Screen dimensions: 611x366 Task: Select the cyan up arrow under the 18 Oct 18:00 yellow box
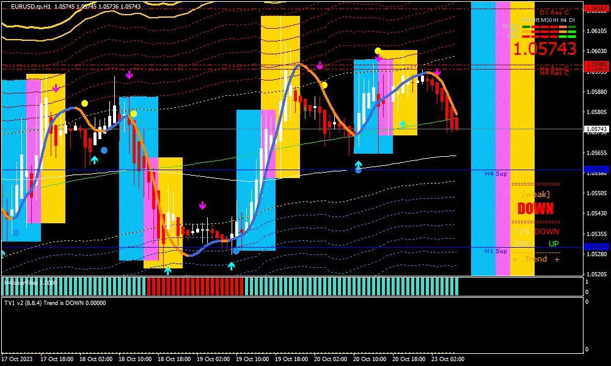tap(168, 270)
